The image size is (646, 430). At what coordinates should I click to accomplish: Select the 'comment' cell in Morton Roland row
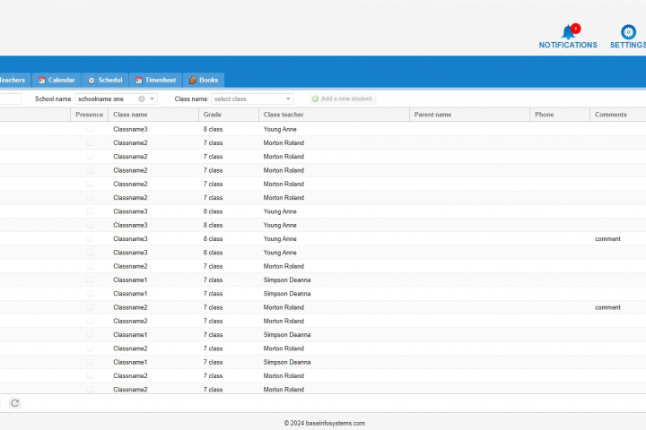(607, 307)
